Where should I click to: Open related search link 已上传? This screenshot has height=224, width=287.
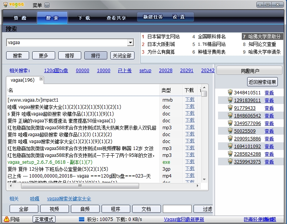point(125,71)
